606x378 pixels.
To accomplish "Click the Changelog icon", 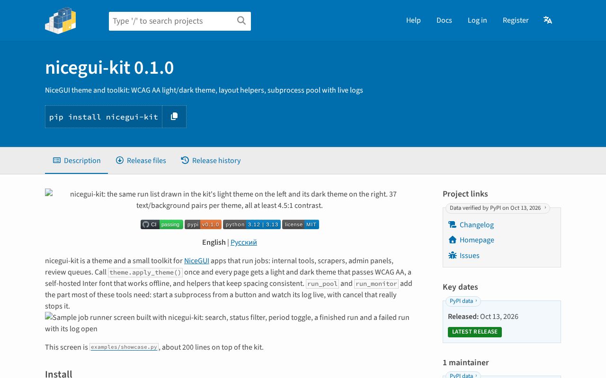I will tap(453, 224).
